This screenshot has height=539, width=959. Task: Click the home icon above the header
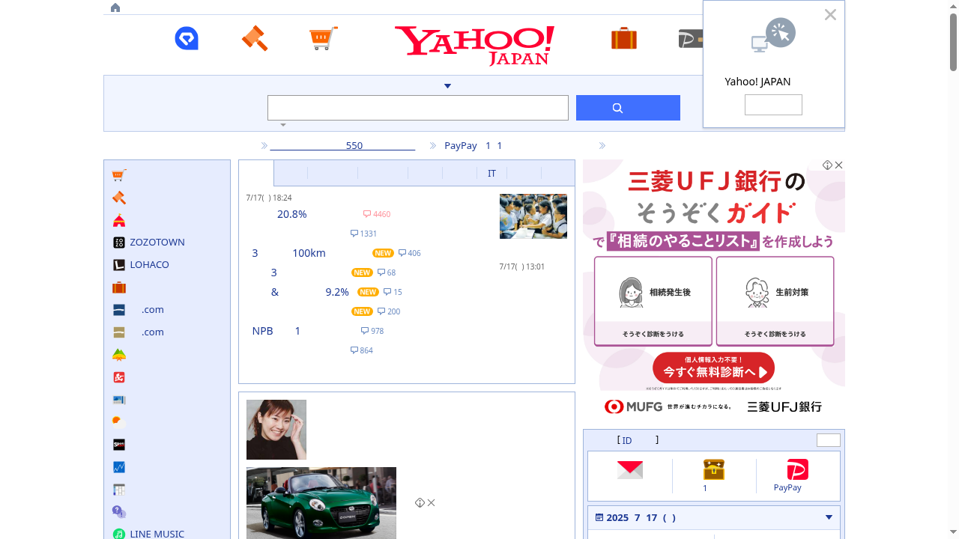click(115, 7)
